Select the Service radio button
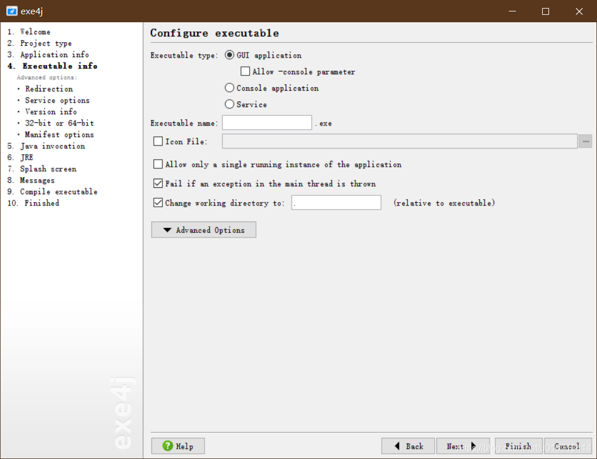597x459 pixels. (x=229, y=104)
